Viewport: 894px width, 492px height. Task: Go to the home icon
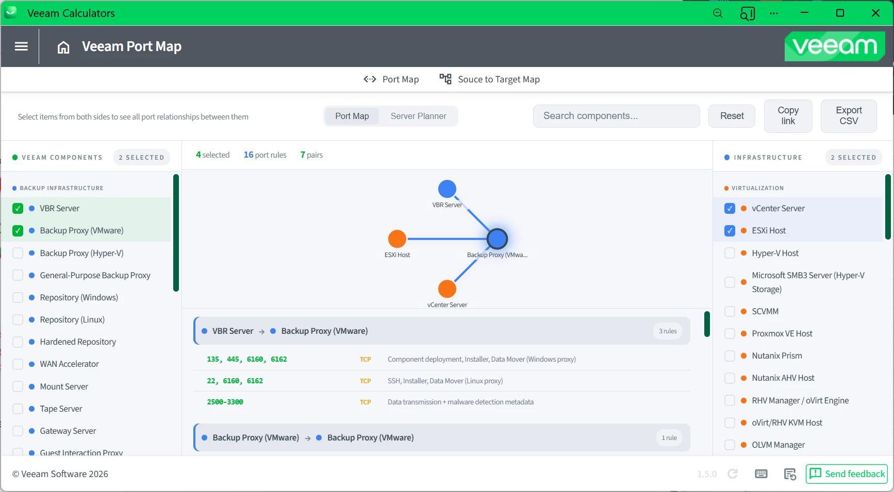(x=63, y=47)
